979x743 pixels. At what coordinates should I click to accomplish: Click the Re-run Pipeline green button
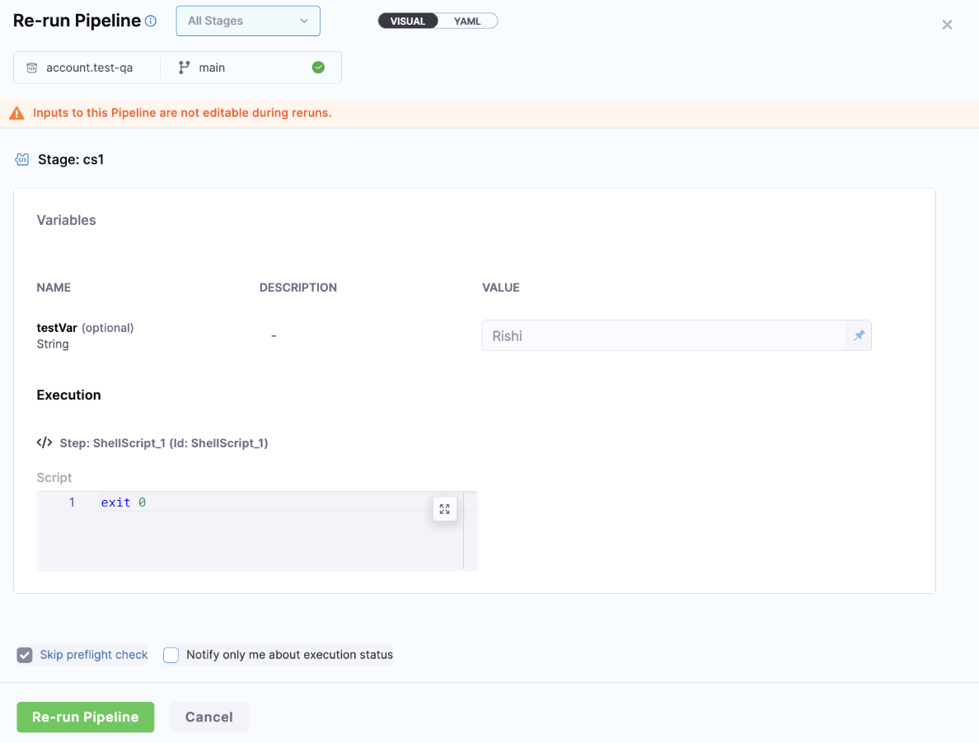(x=85, y=717)
